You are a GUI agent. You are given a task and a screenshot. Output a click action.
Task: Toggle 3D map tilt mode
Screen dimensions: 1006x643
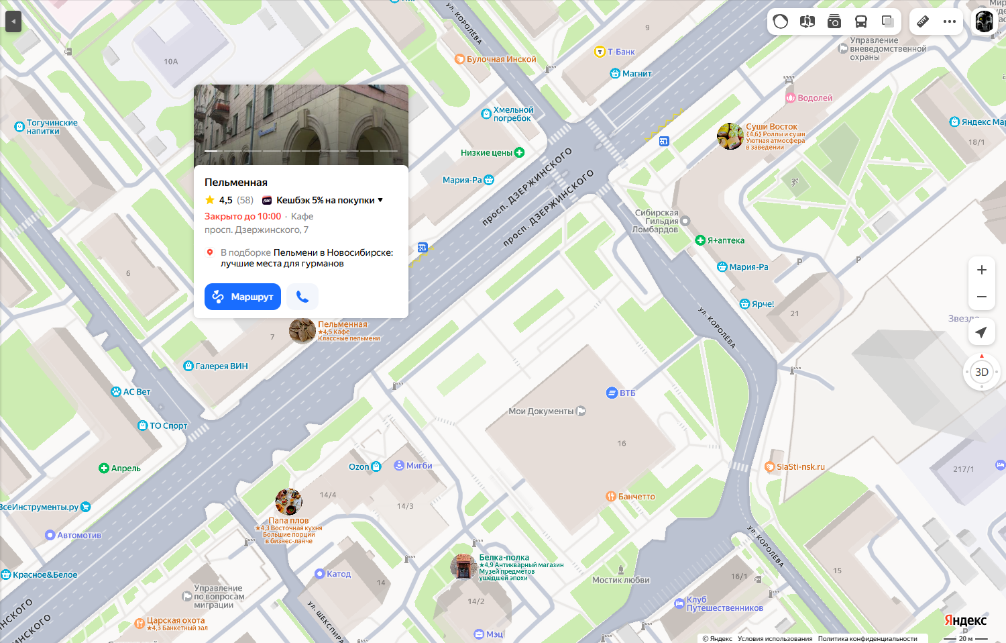click(x=982, y=372)
